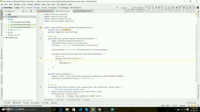This screenshot has height=112, width=200.
Task: Select the manifests folder row
Action: (19, 17)
